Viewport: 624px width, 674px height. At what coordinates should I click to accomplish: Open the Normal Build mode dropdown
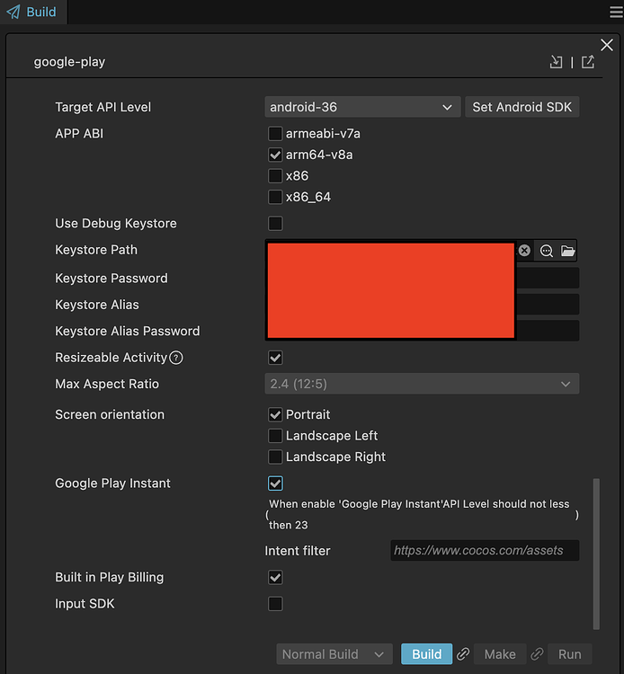click(334, 654)
